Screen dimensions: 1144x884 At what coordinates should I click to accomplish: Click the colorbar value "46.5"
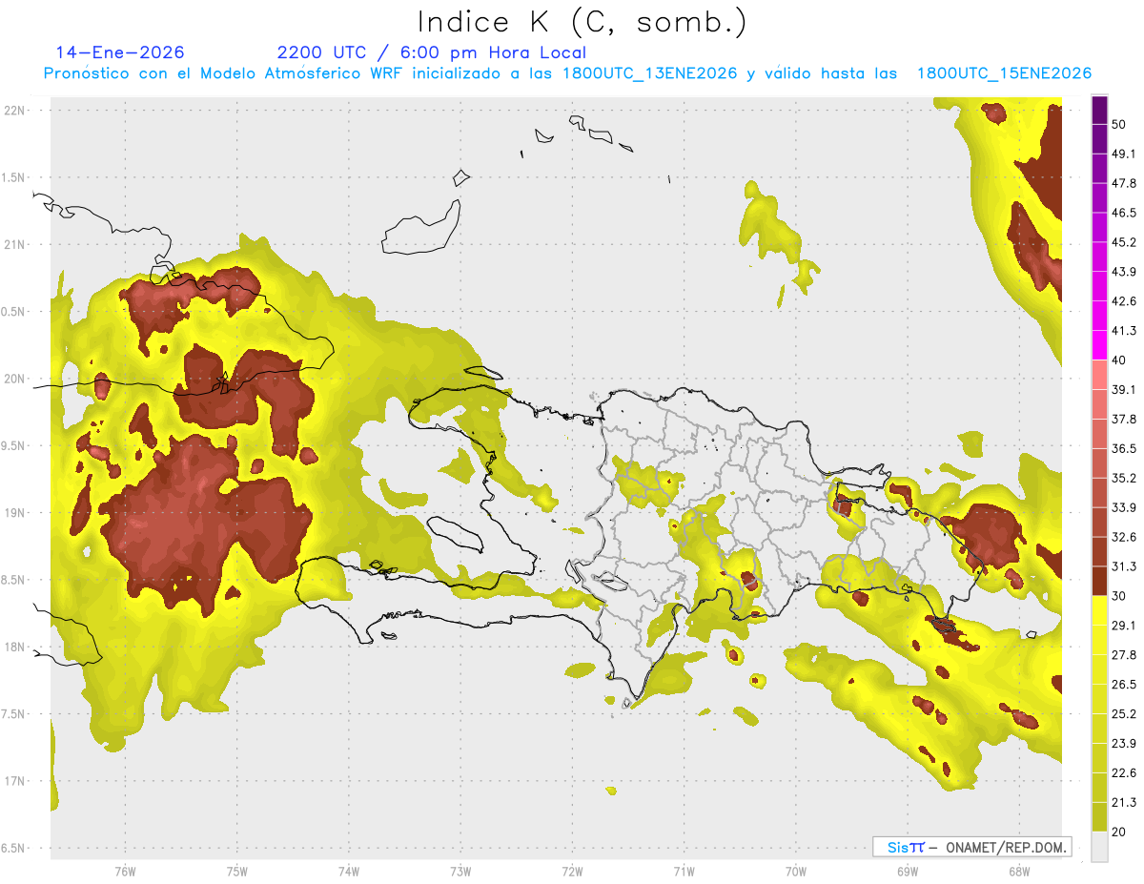coord(1124,213)
